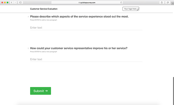
Task: Click the padlock icon in the address bar
Action: click(x=79, y=2)
